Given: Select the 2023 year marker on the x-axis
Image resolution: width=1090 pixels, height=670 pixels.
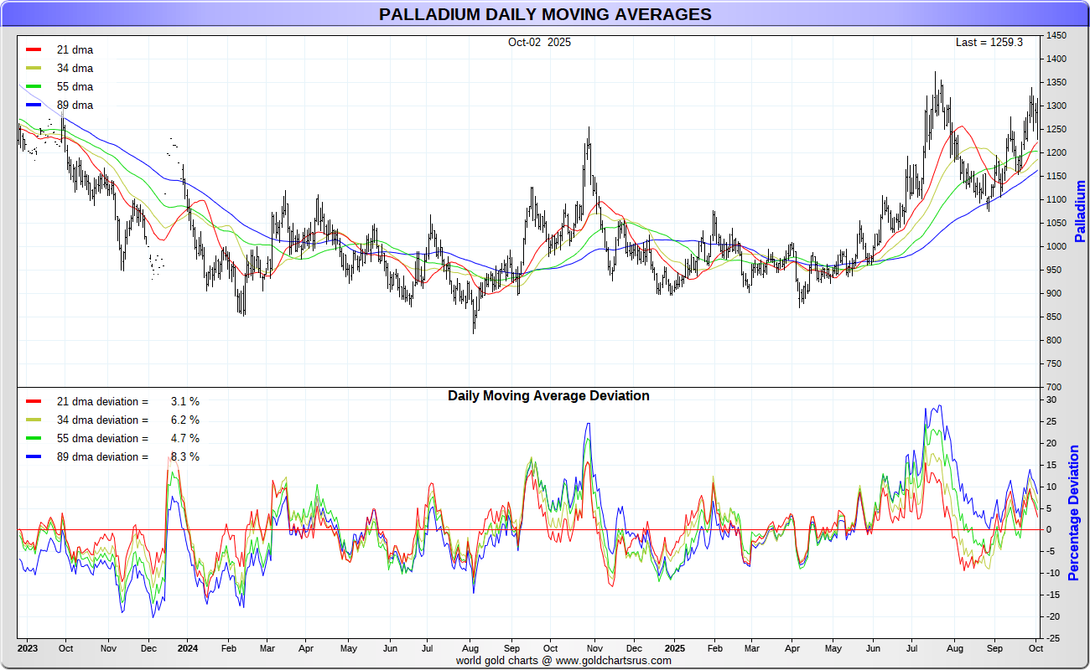Looking at the screenshot, I should click(28, 648).
